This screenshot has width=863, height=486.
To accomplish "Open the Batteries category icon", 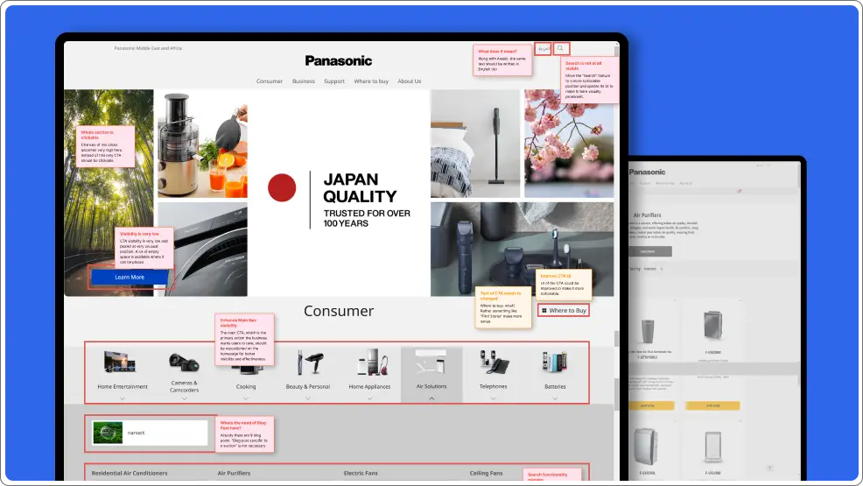I will (x=555, y=363).
